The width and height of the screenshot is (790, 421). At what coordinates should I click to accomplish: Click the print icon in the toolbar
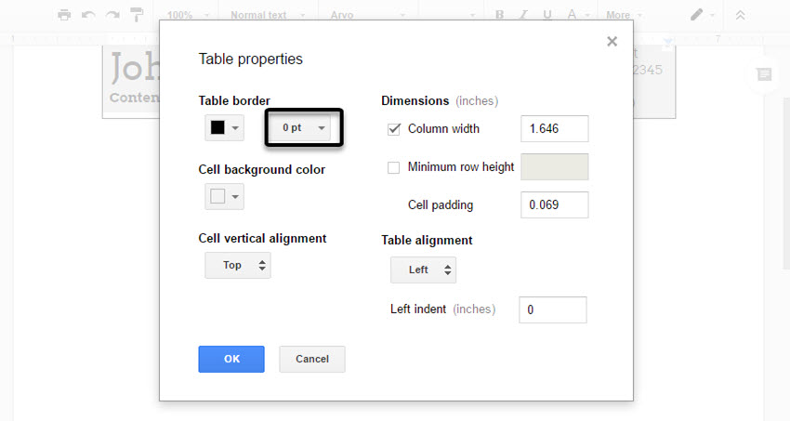coord(64,15)
